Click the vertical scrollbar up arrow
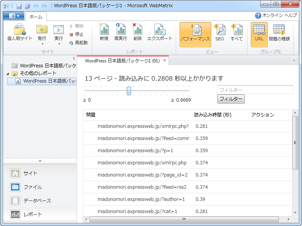302x226 pixels. (295, 112)
